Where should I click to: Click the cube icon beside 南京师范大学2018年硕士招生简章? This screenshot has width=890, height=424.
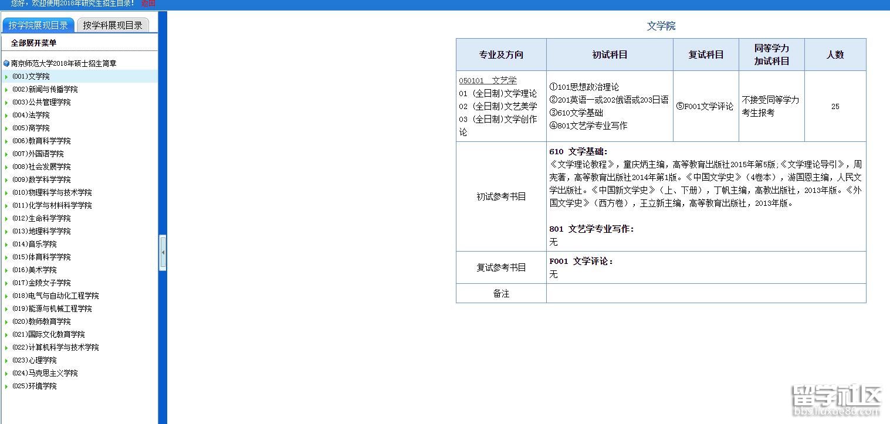(x=6, y=63)
